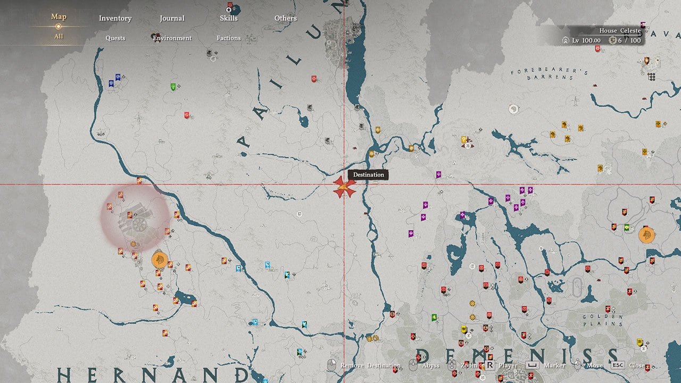The image size is (681, 383).
Task: Click the 6 / 100 counter
Action: click(x=630, y=40)
